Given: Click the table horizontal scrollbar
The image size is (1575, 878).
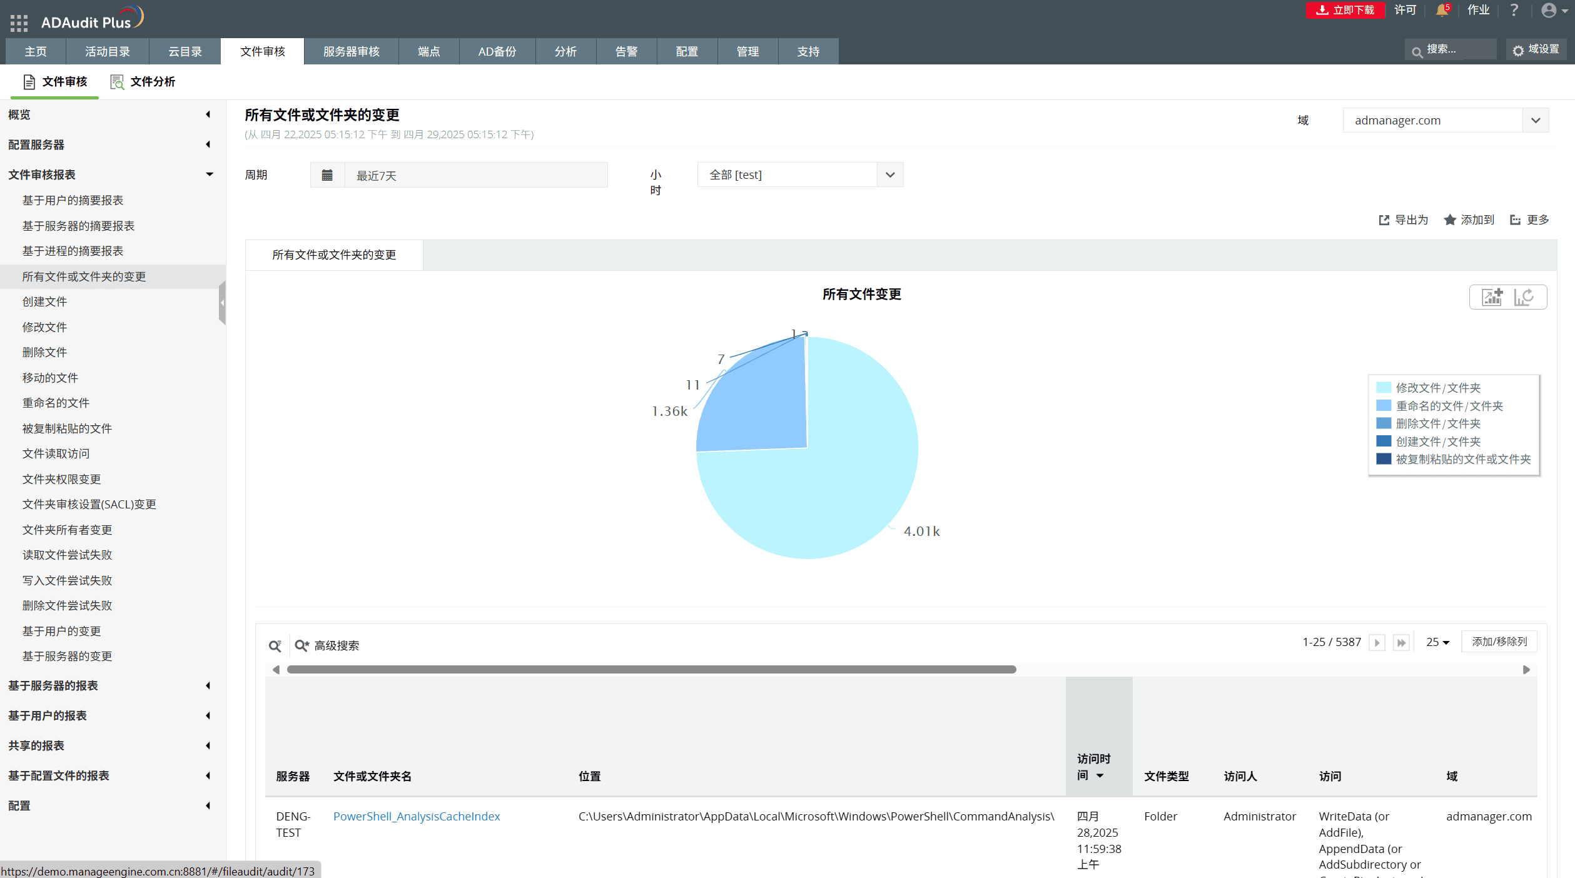Looking at the screenshot, I should pos(651,670).
